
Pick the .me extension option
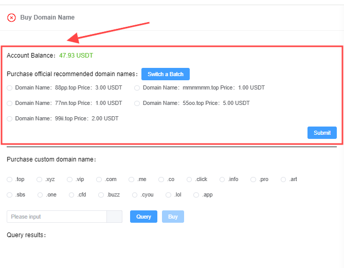click(x=132, y=180)
